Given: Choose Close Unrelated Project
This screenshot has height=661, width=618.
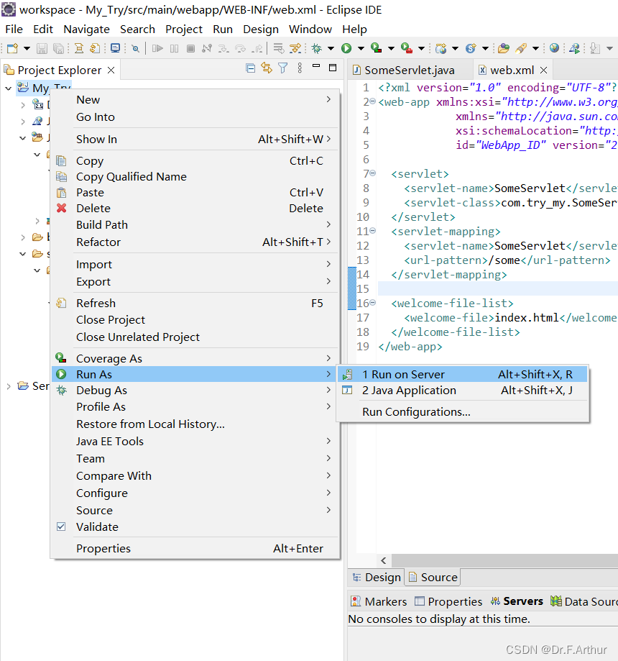Looking at the screenshot, I should (x=195, y=337).
